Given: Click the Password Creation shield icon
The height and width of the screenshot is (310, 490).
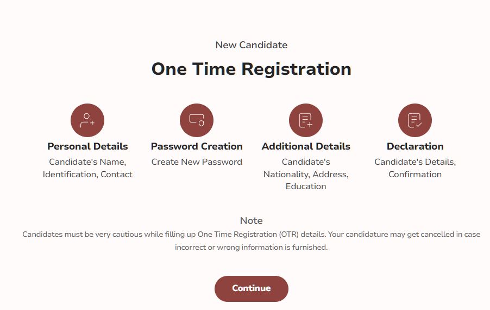Looking at the screenshot, I should click(197, 120).
